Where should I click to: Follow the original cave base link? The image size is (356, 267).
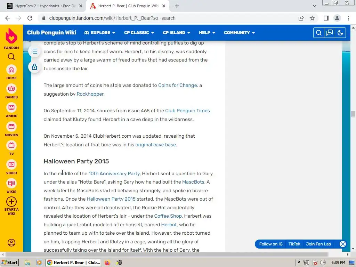coord(155,145)
